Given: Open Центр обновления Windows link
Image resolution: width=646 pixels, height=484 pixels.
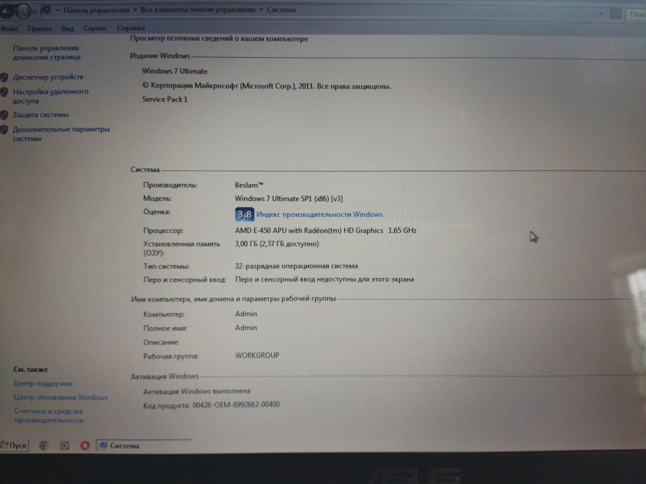Looking at the screenshot, I should click(x=61, y=397).
